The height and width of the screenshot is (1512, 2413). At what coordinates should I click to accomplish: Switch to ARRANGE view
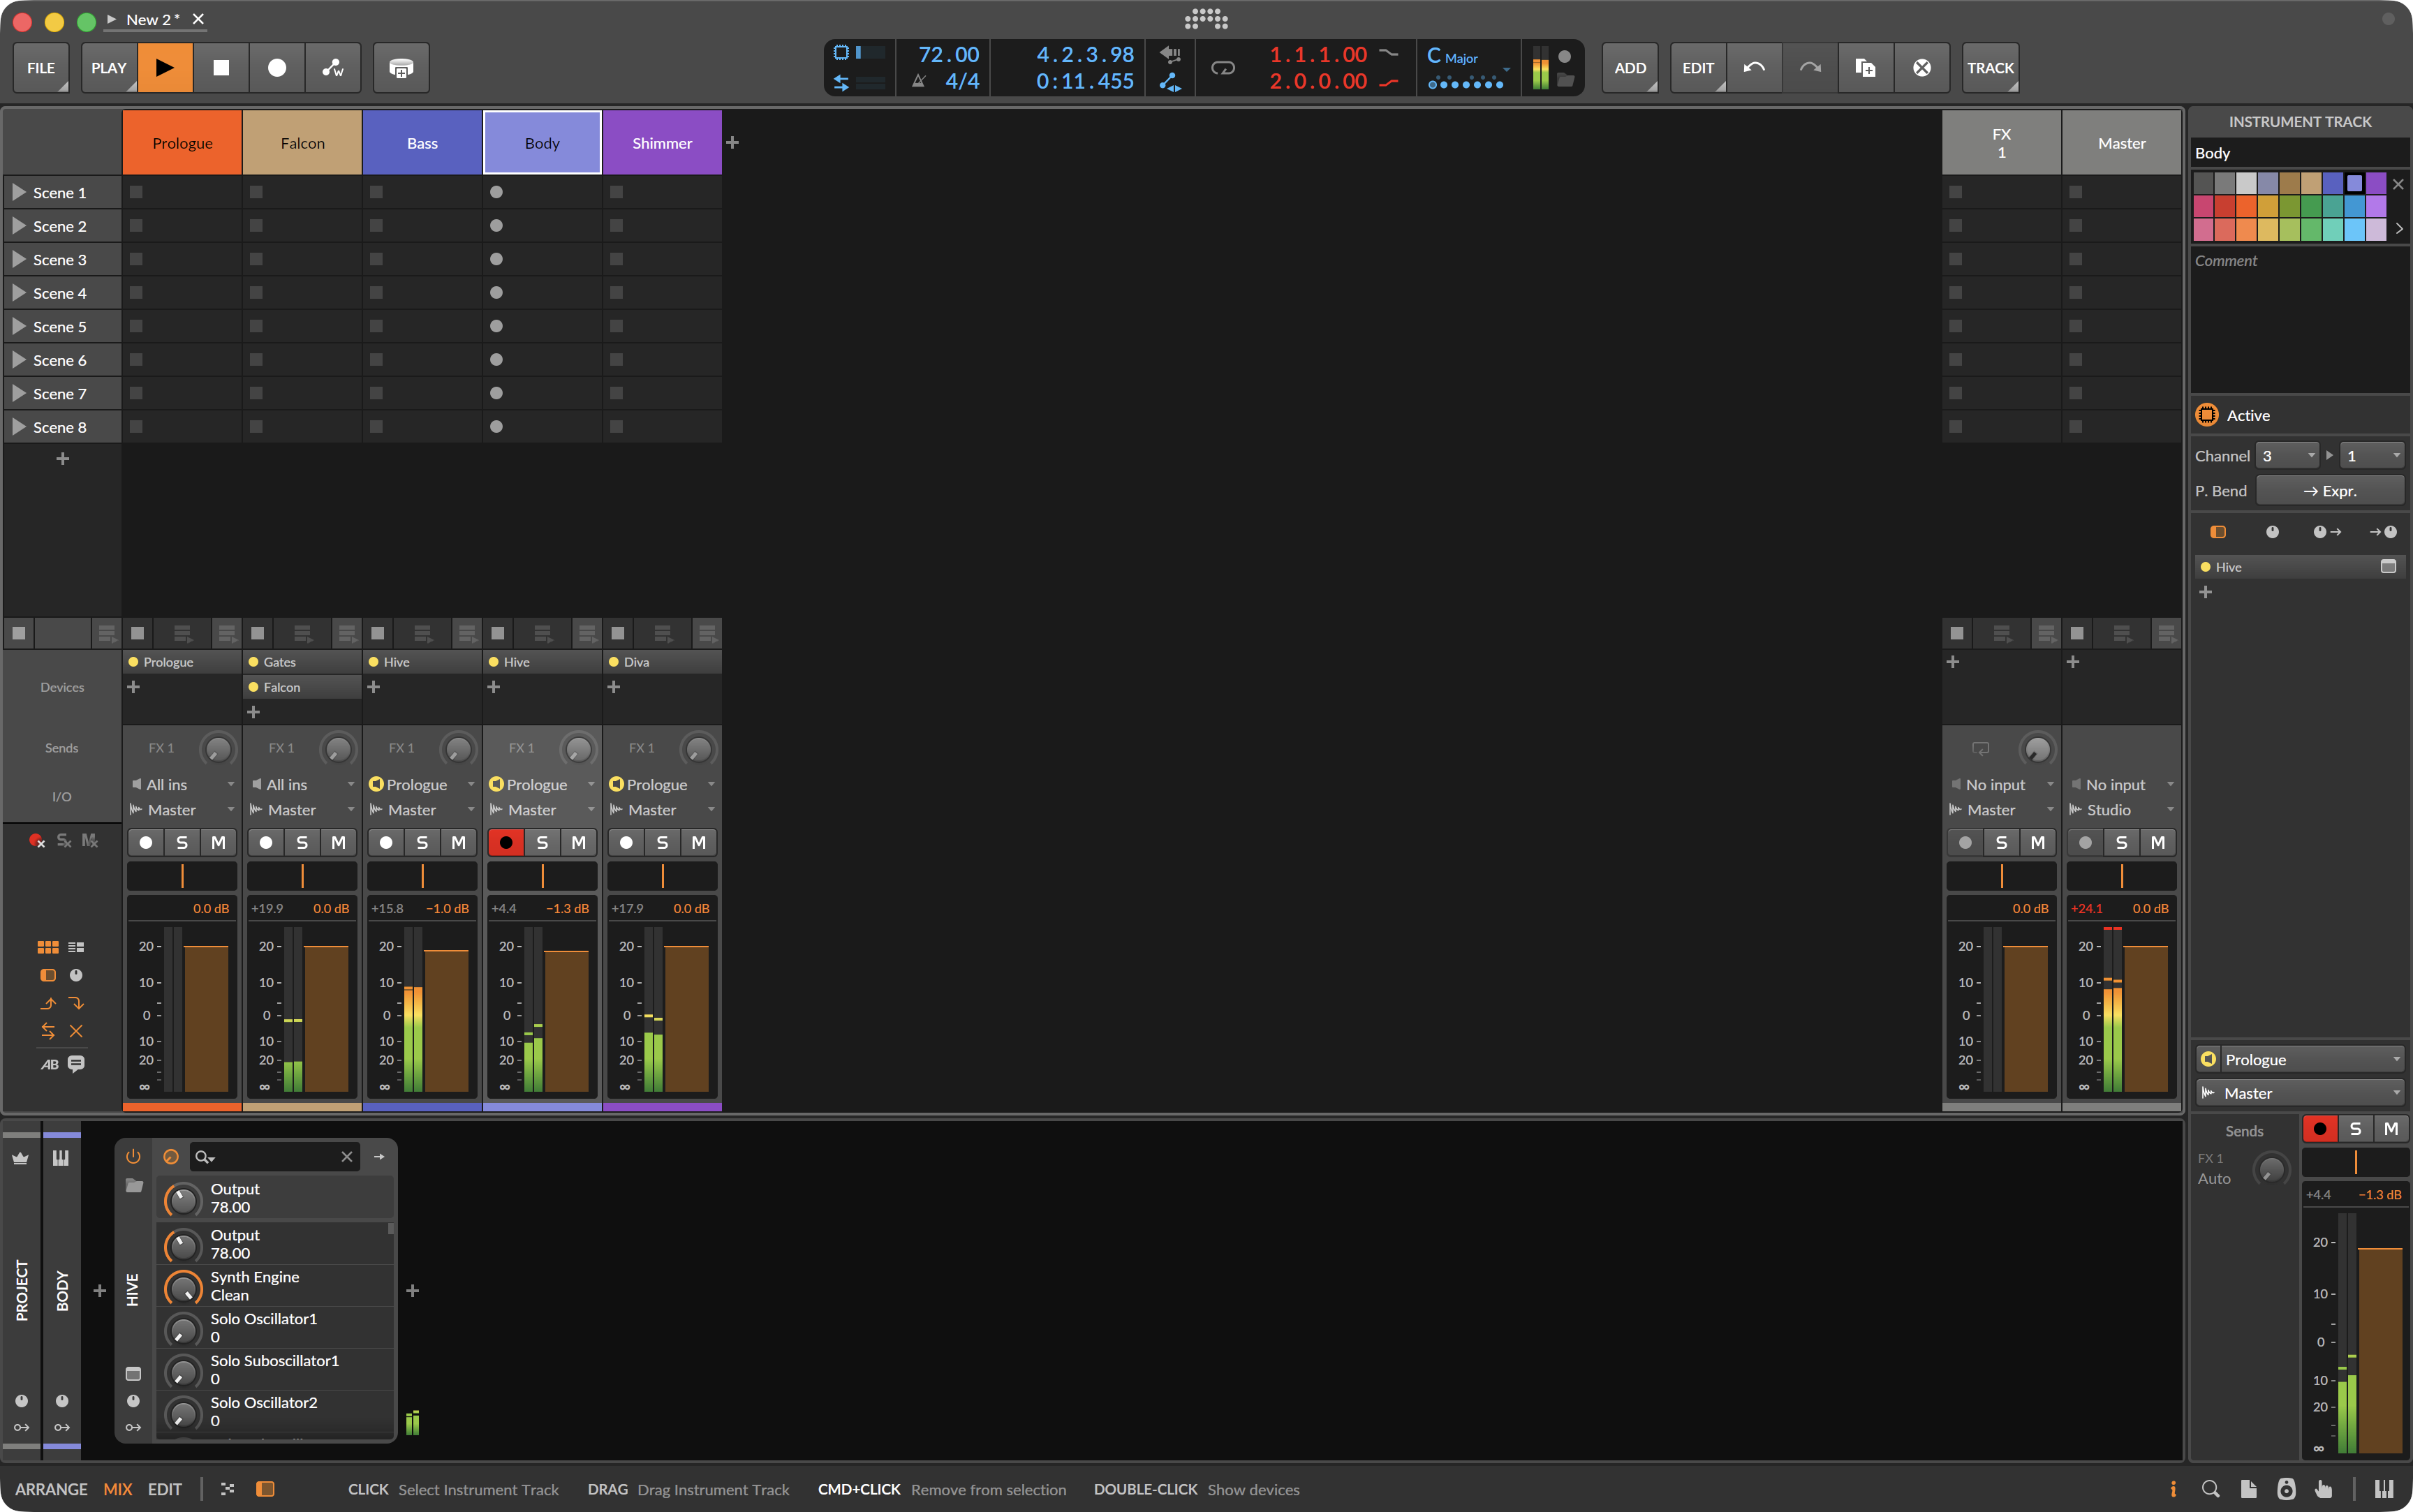[51, 1489]
